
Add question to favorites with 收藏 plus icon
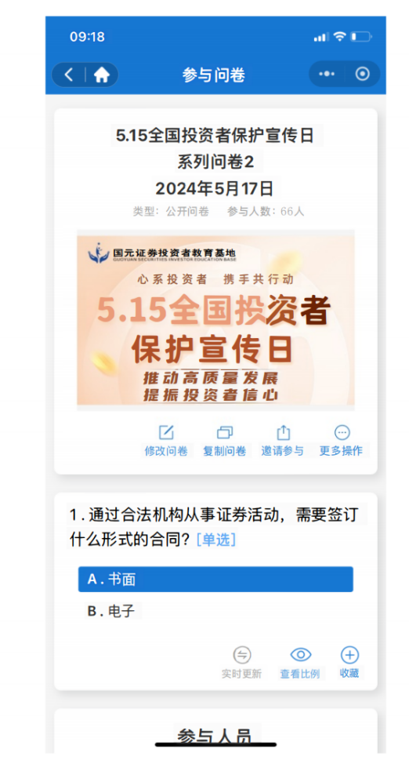click(349, 655)
